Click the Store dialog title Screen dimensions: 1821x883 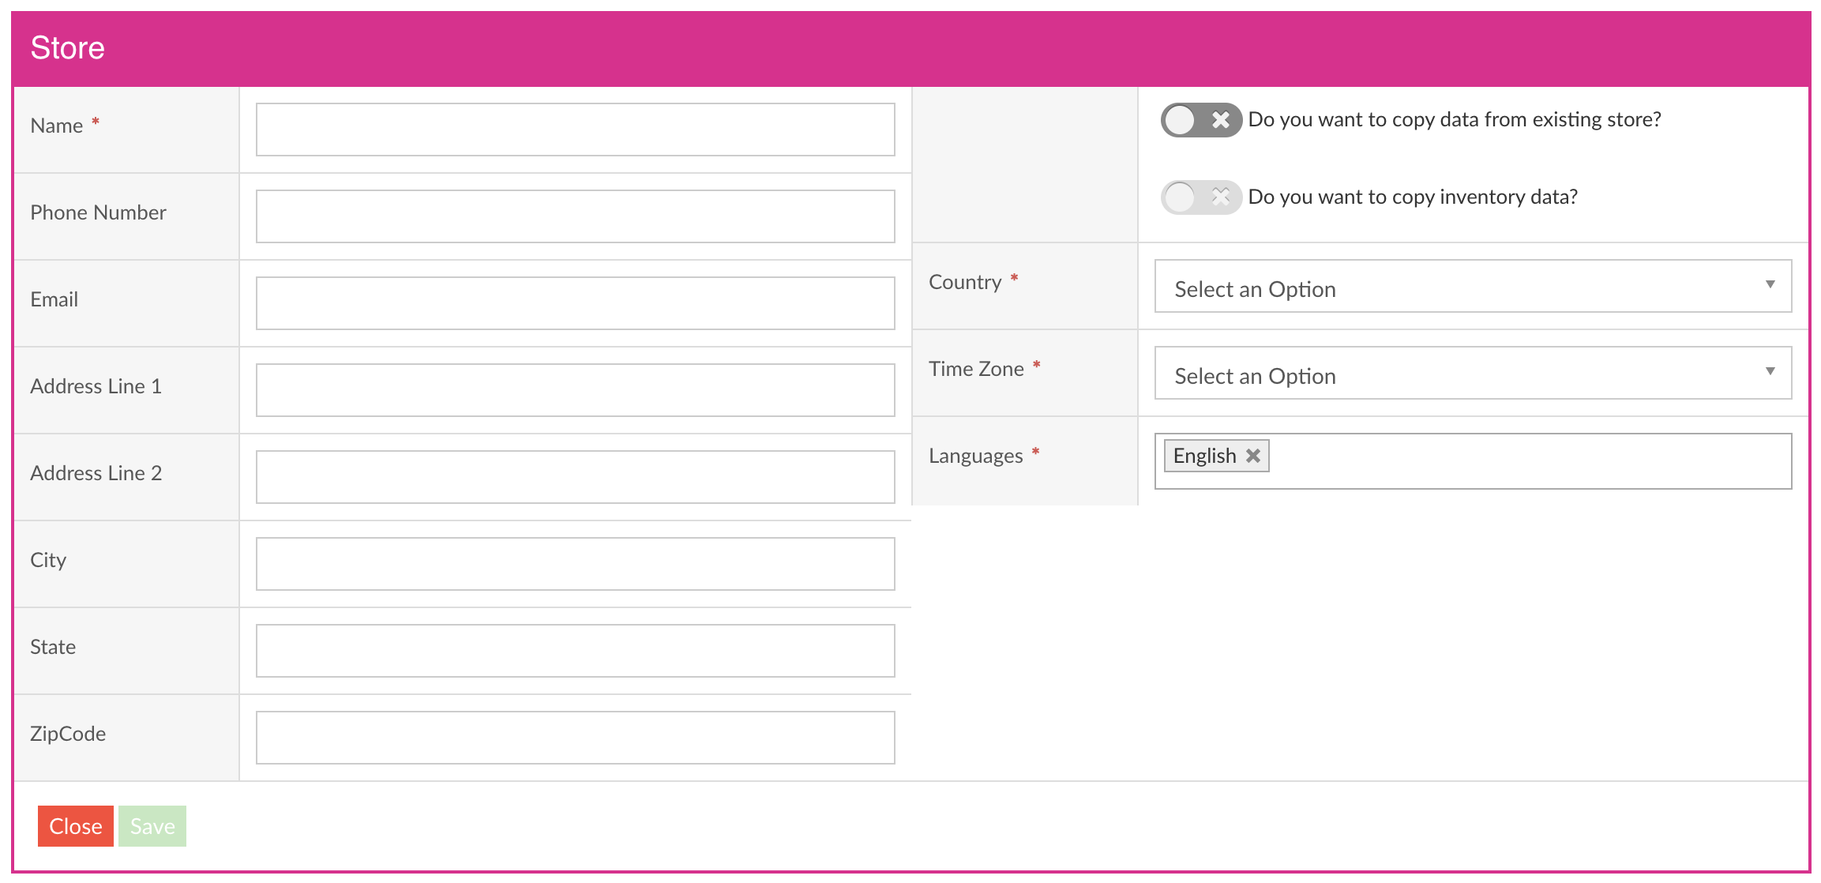[67, 48]
